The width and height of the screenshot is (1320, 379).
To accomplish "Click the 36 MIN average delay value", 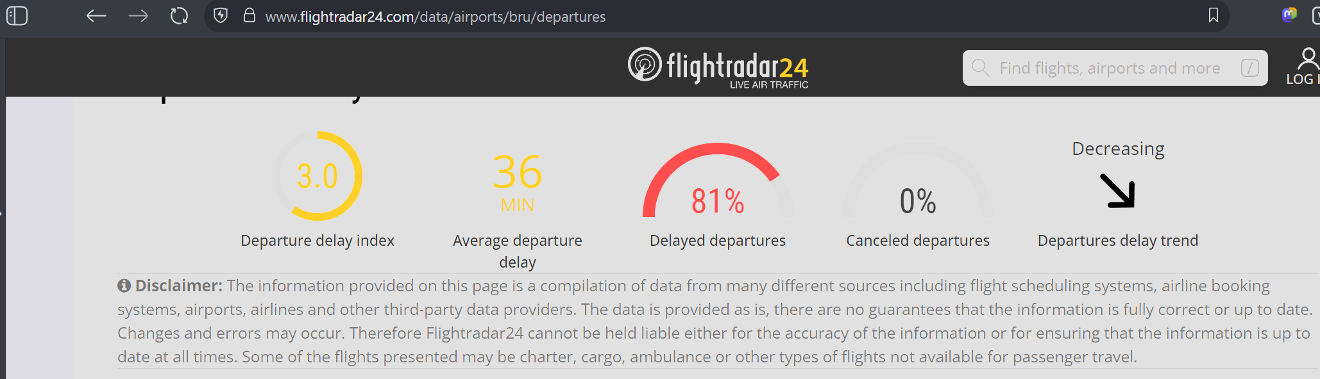I will (518, 183).
